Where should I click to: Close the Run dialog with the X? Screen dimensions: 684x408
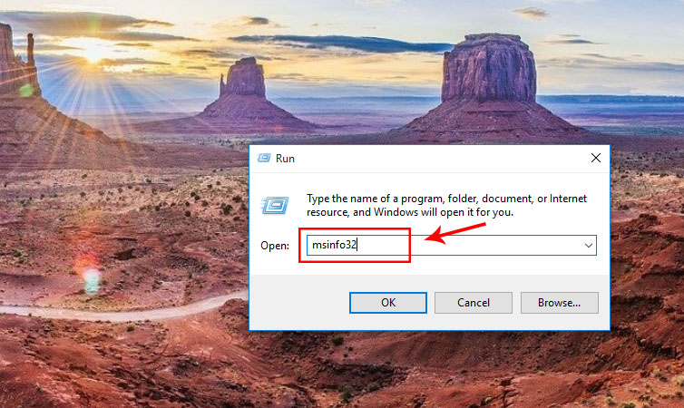595,158
